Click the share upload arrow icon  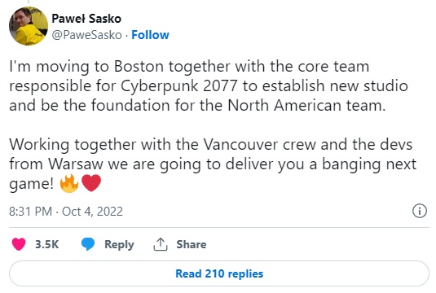pos(161,244)
